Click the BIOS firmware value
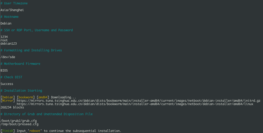Image resolution: width=263 pixels, height=133 pixels. point(4,71)
